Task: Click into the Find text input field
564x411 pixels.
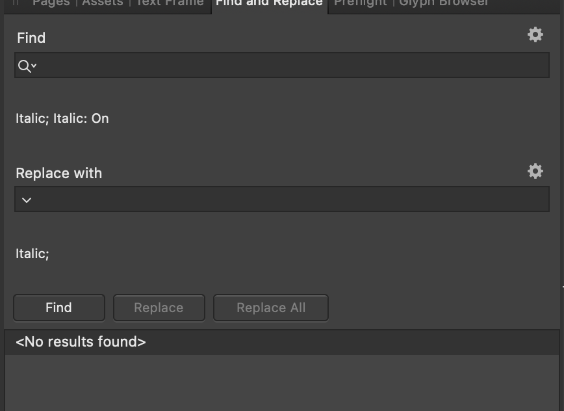Action: (293, 65)
